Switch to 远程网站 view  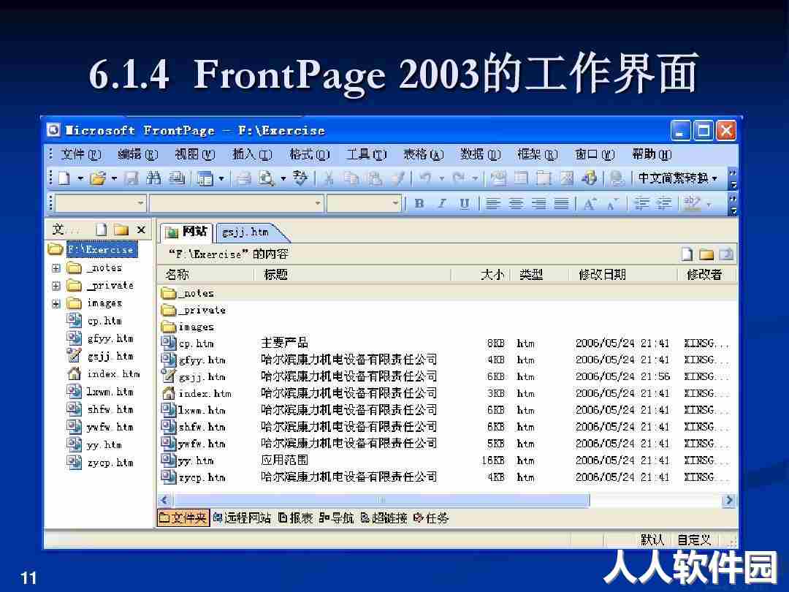[x=242, y=517]
